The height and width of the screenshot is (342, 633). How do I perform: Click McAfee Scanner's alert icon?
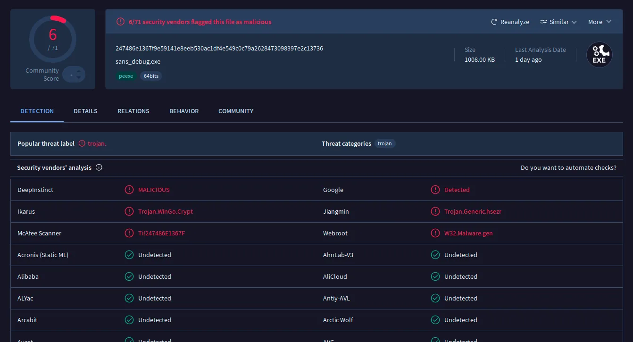pos(129,233)
